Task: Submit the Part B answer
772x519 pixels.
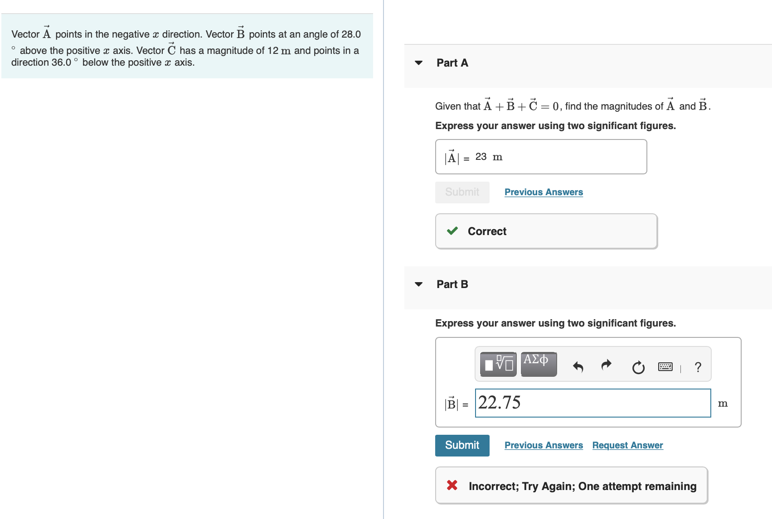Action: [462, 445]
